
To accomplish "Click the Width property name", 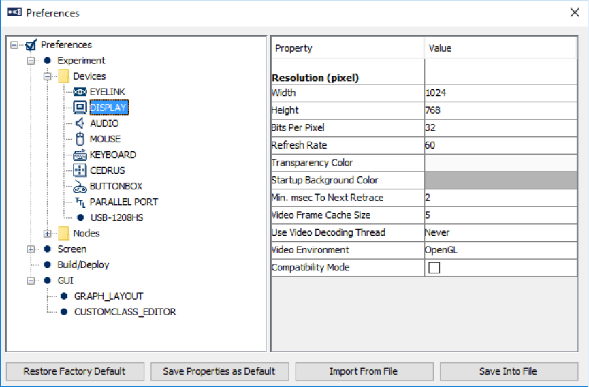I will click(284, 93).
